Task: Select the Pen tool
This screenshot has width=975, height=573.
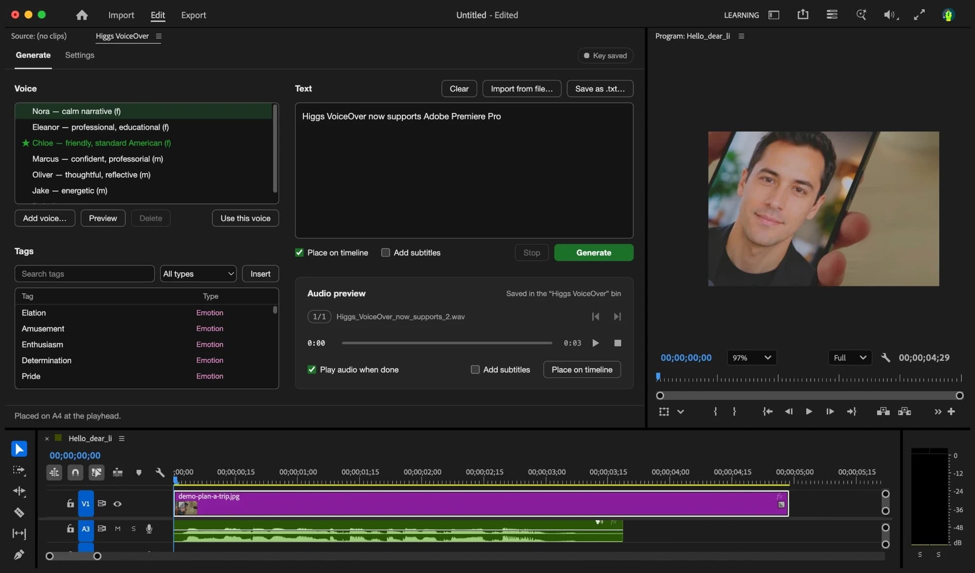Action: (x=19, y=554)
